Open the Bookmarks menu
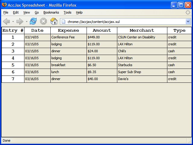 tap(51, 12)
